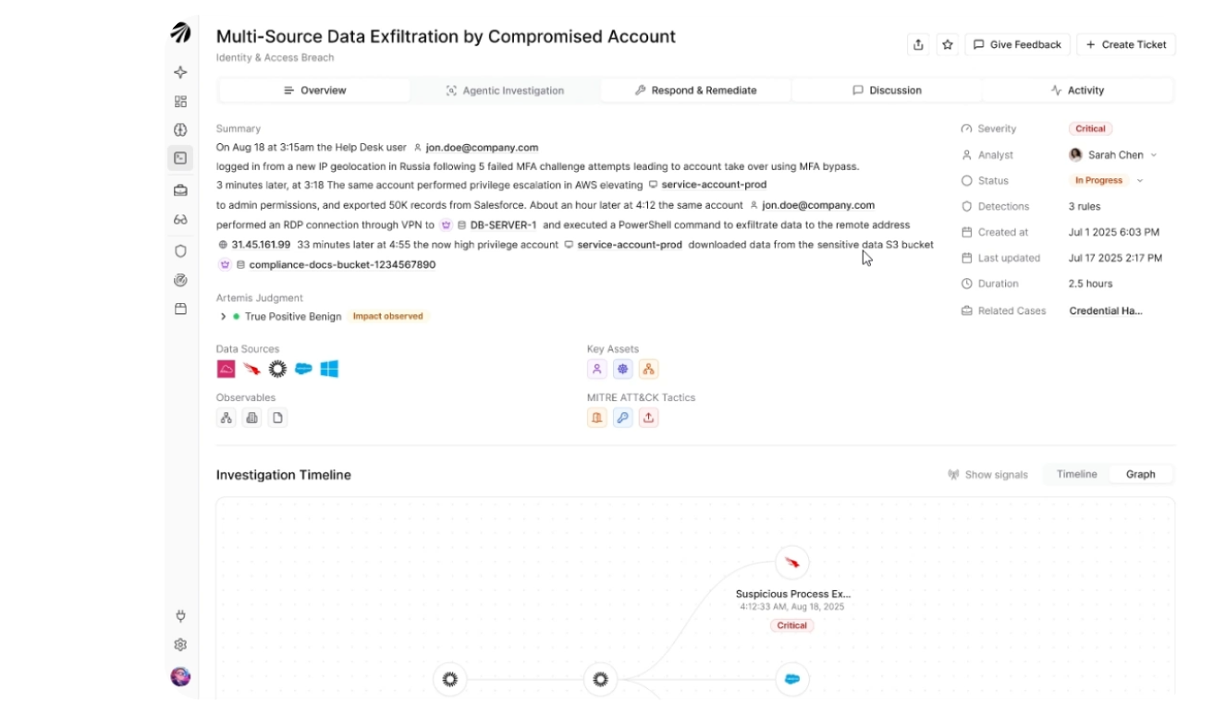
Task: Switch to the Agentic Investigation tab
Action: pyautogui.click(x=505, y=91)
